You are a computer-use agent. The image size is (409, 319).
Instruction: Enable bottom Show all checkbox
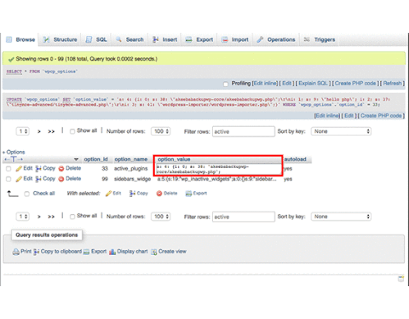click(x=72, y=216)
